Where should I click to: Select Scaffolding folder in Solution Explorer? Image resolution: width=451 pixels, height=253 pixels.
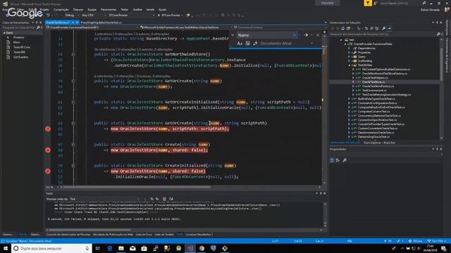(x=365, y=61)
